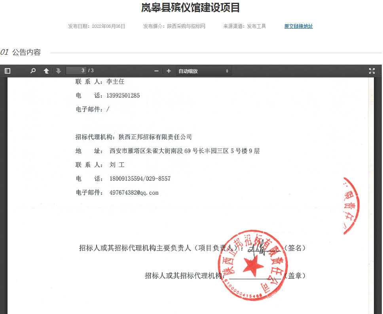Zoom out of the PDF
Viewport: 383px width, 314px height.
click(x=157, y=71)
